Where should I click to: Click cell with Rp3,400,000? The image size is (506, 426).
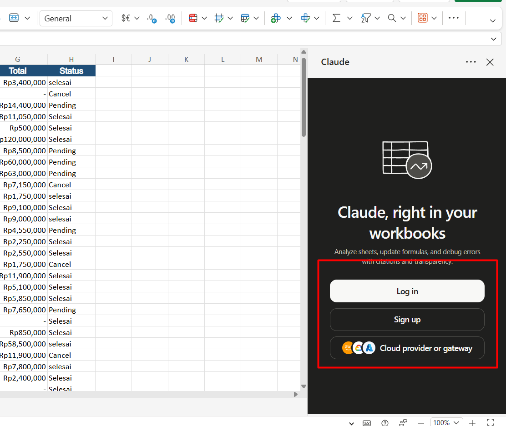click(x=24, y=82)
